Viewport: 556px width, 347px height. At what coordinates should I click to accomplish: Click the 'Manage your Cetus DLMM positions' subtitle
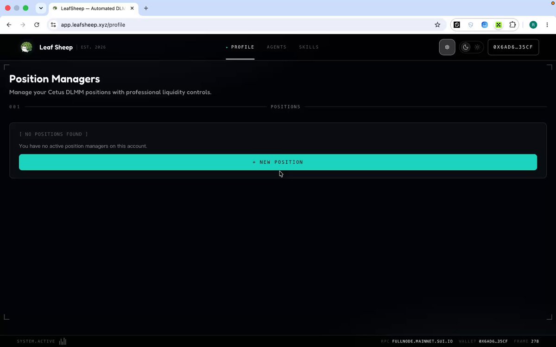(x=110, y=93)
